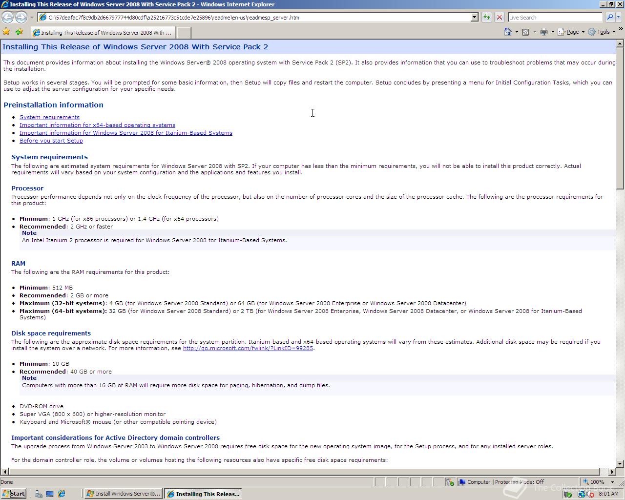Click the 'DVD-ROM drive' list item

click(41, 406)
